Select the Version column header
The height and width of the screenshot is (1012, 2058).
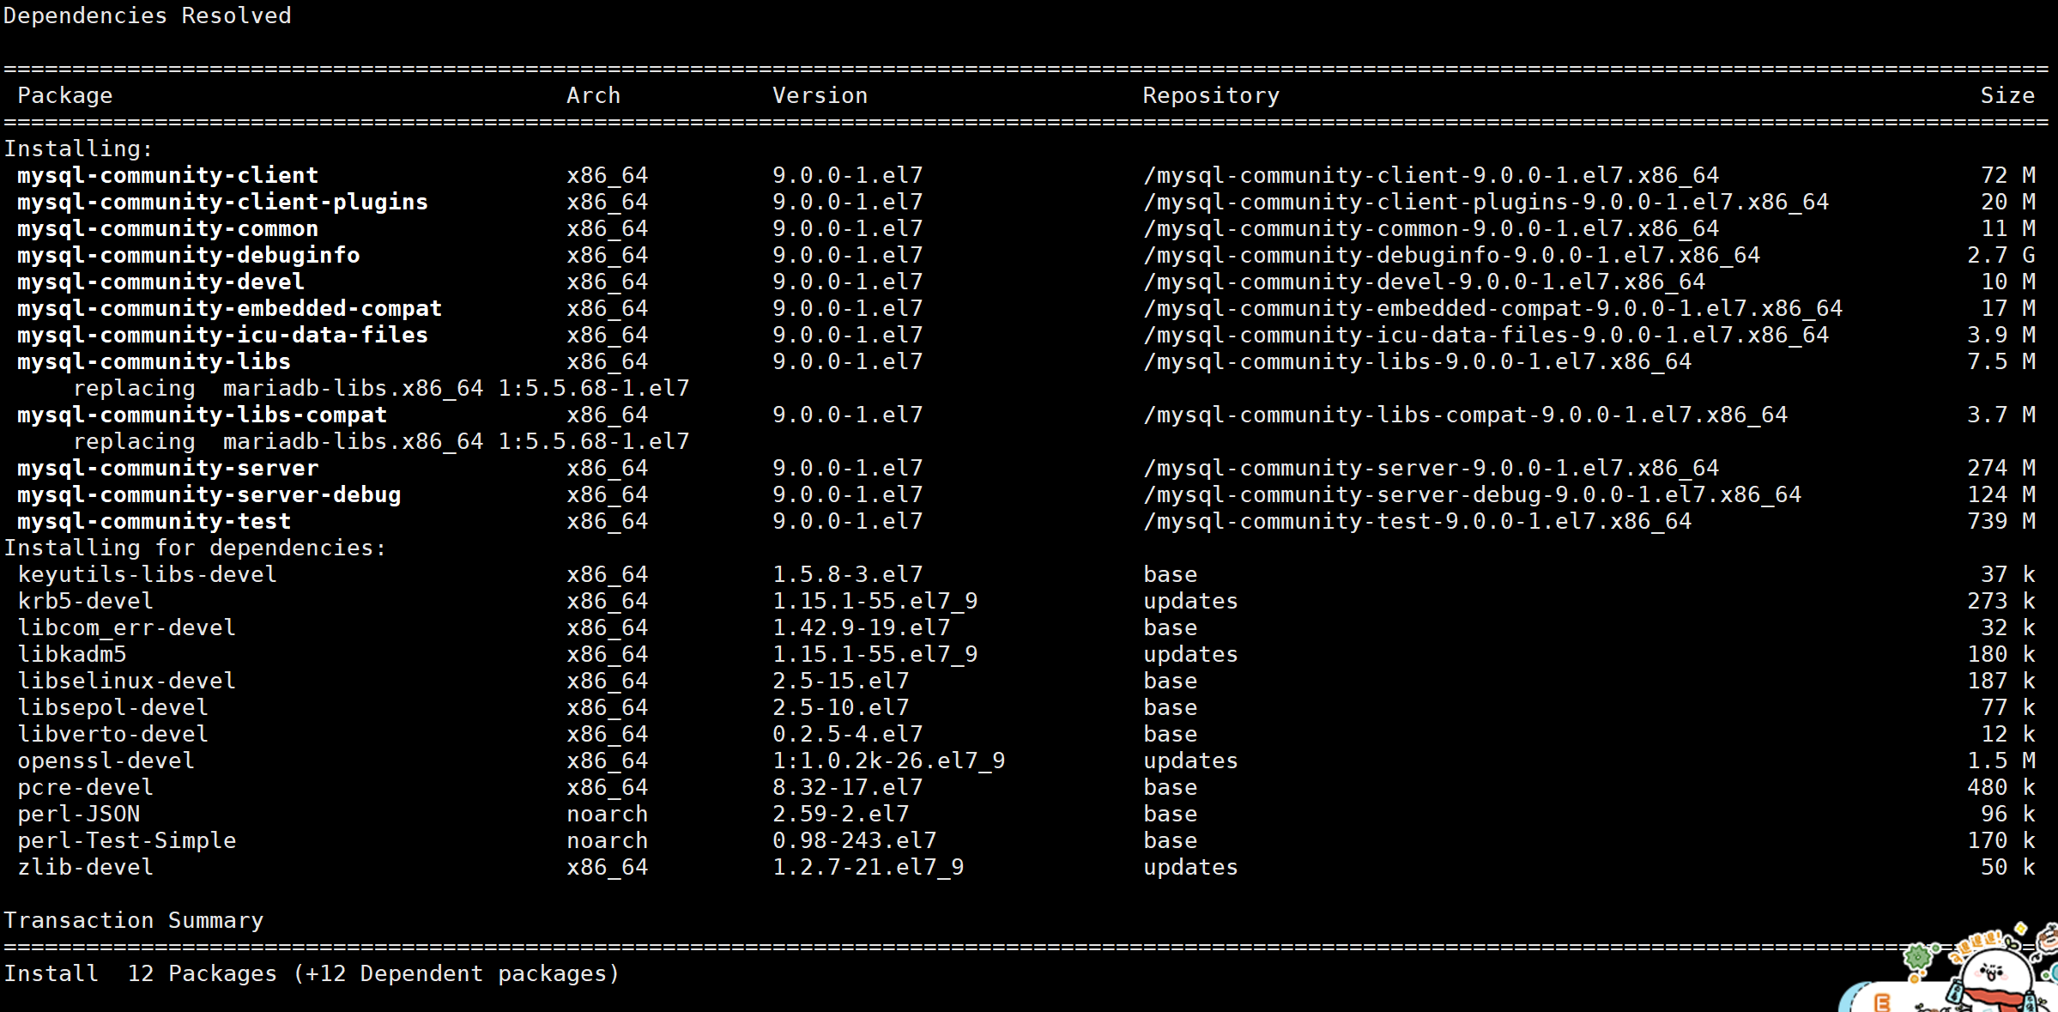pos(820,94)
